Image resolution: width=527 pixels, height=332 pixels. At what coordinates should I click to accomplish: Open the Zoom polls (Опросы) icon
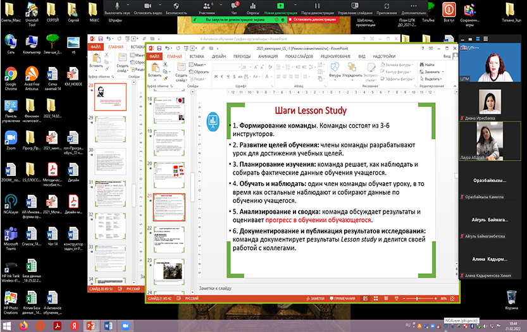pyautogui.click(x=253, y=6)
